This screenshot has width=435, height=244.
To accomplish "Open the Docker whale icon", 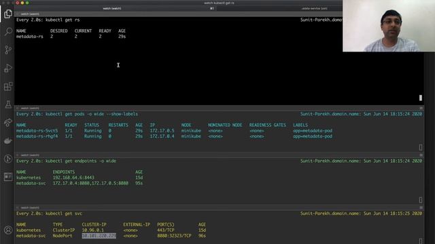I will [x=8, y=140].
